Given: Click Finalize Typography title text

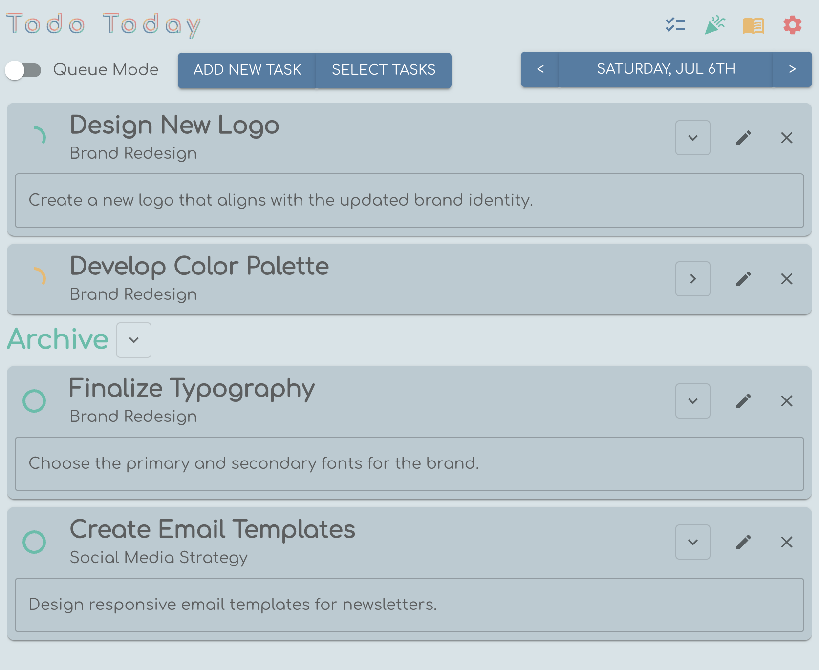Looking at the screenshot, I should click(x=192, y=388).
